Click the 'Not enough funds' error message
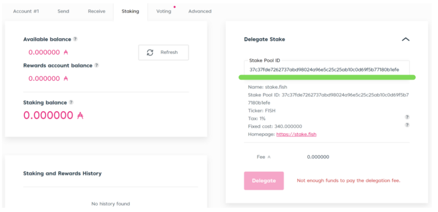This screenshot has height=212, width=438. click(x=348, y=181)
